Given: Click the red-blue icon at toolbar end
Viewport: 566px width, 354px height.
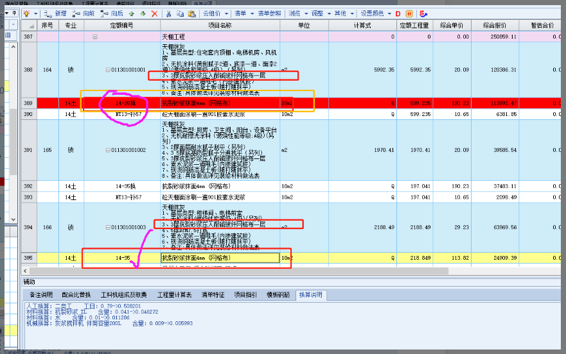Looking at the screenshot, I should click(x=423, y=13).
